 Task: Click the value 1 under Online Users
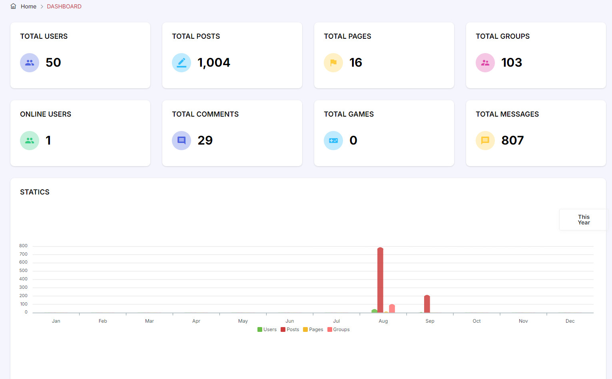(x=48, y=141)
